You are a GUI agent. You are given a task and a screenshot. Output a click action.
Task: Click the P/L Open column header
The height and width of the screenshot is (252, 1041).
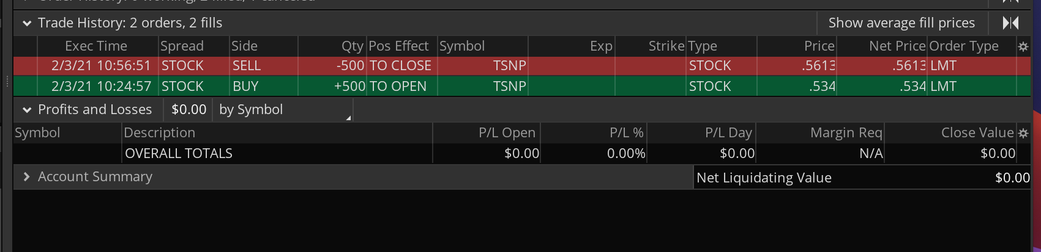(507, 133)
